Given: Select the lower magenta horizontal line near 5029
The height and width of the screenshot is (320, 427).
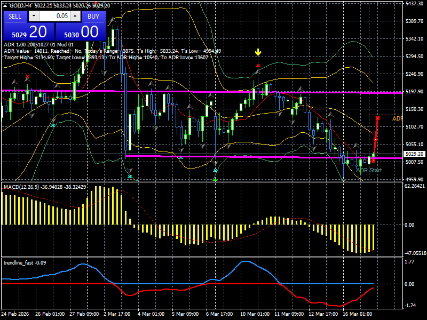Looking at the screenshot, I should 264,157.
